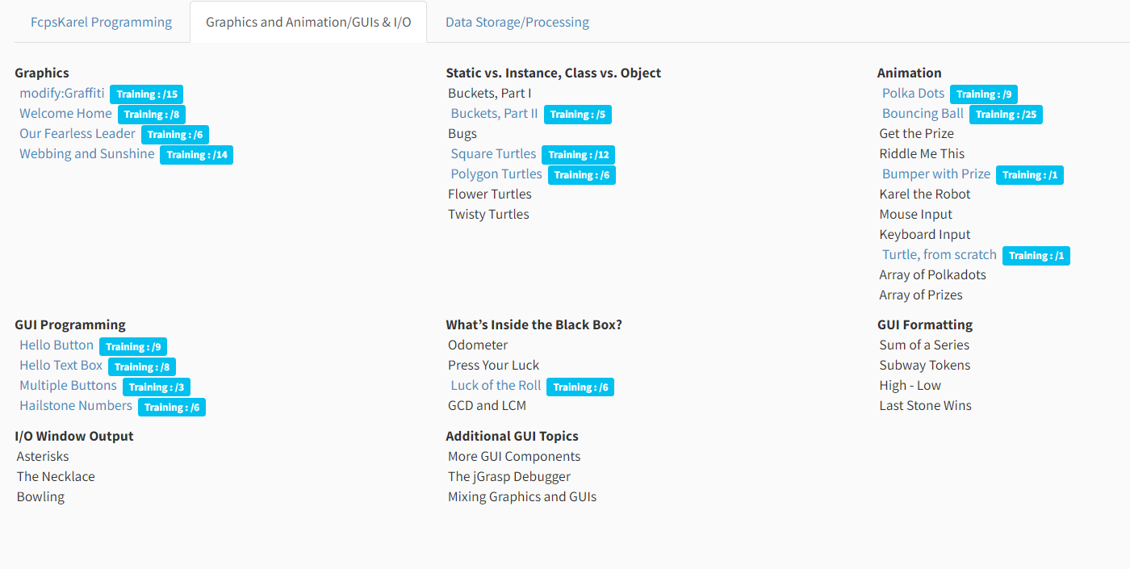This screenshot has height=569, width=1130.
Task: Open the Bouncing Ball link
Action: 923,113
